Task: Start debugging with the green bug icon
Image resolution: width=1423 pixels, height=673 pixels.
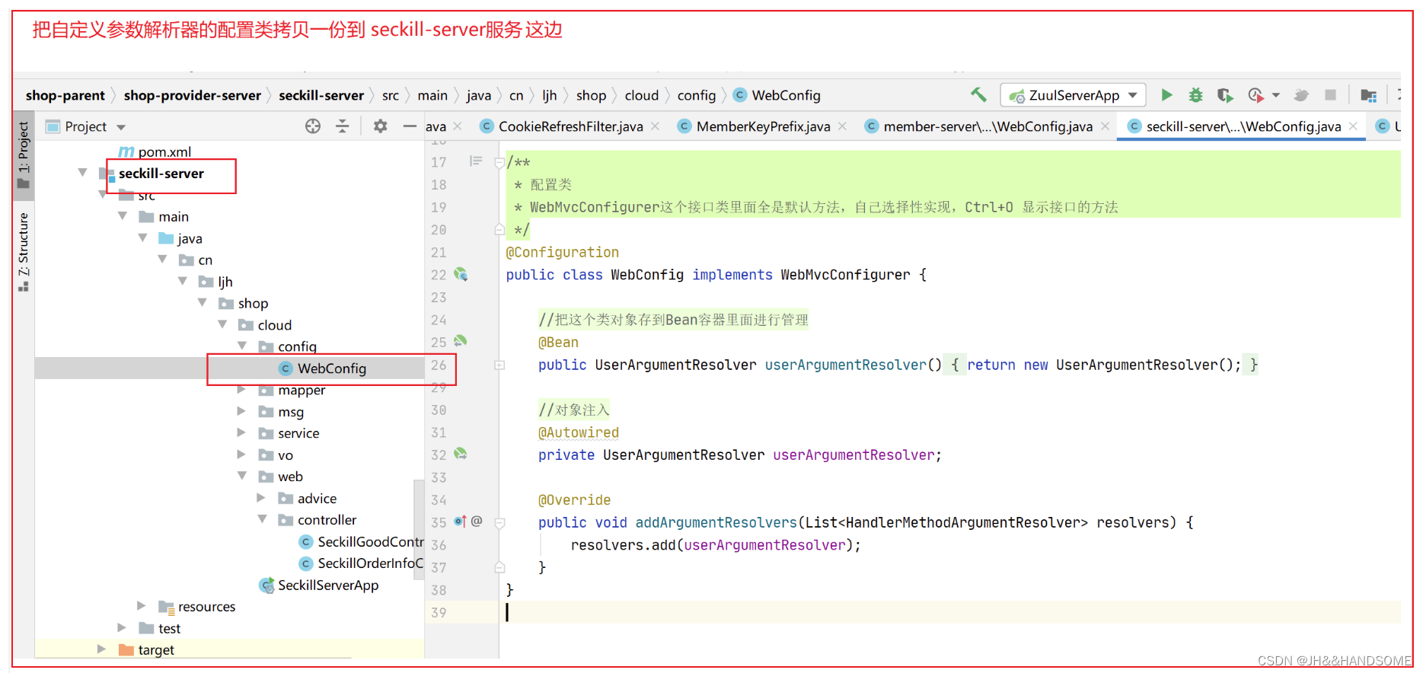Action: 1196,95
